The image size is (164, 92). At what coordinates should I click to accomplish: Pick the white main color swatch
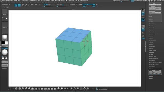(6, 43)
